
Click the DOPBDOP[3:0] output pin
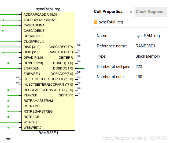pos(62,79)
